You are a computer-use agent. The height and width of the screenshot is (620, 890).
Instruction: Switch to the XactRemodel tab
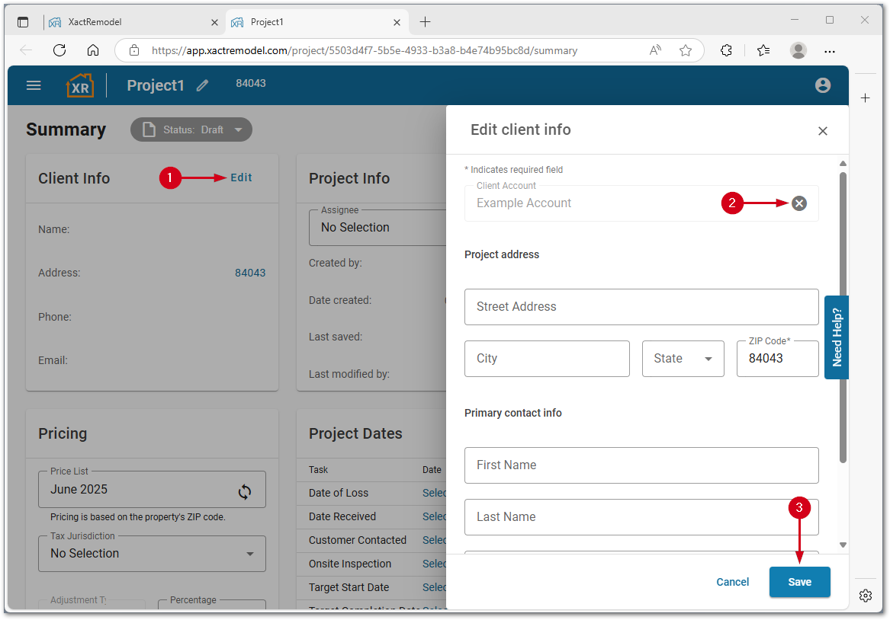click(x=133, y=22)
